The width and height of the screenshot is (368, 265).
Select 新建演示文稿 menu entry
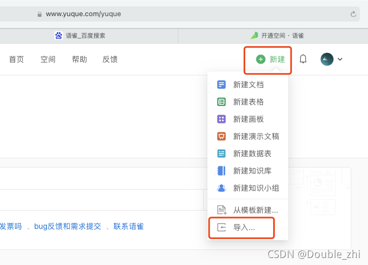click(x=248, y=136)
